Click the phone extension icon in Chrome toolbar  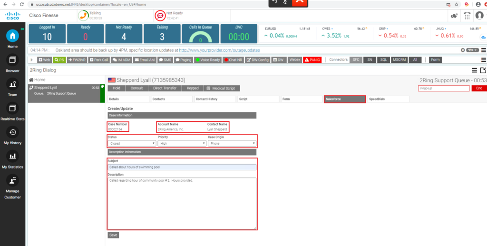[x=467, y=4]
